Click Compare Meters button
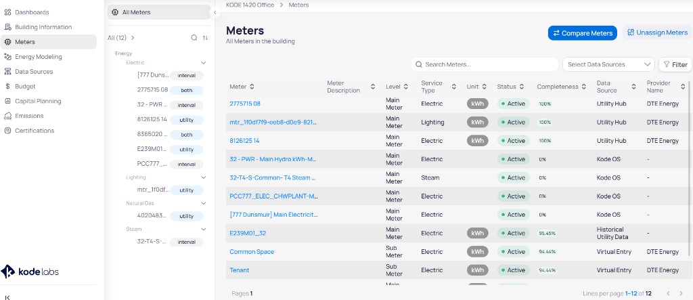 pyautogui.click(x=583, y=33)
